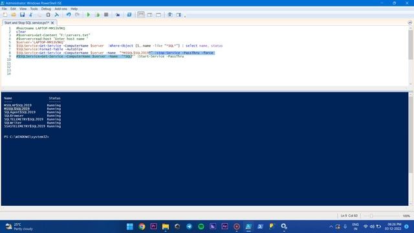Adjust the zoom slider in status bar
Image resolution: width=414 pixels, height=233 pixels.
pyautogui.click(x=371, y=216)
